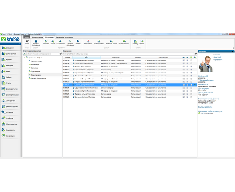This screenshot has width=235, height=192.
Task: Collapse the Центральный офис tree node
Action: 25,58
